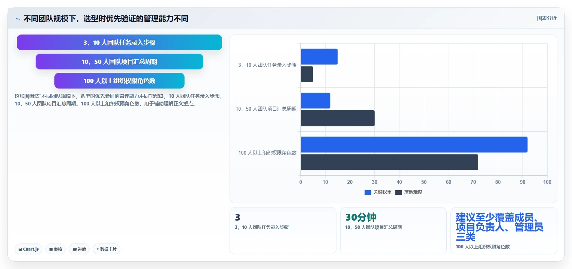Click the title 不同团队规模下，选型时优先验证的管理能力不同

106,18
